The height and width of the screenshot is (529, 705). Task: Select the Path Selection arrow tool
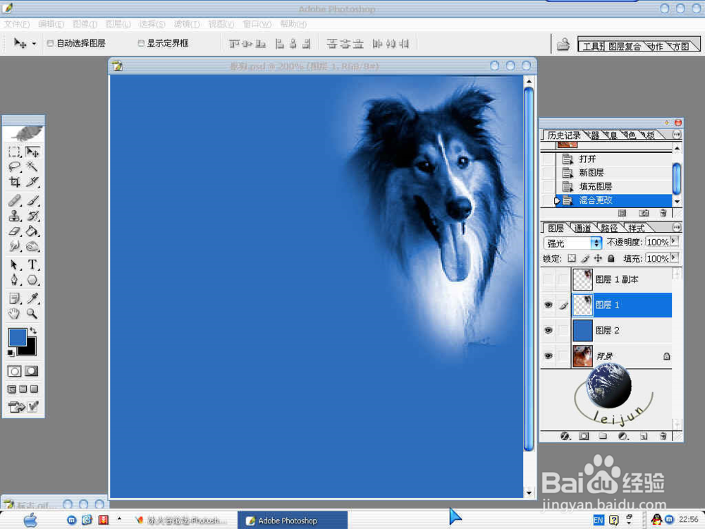click(14, 264)
